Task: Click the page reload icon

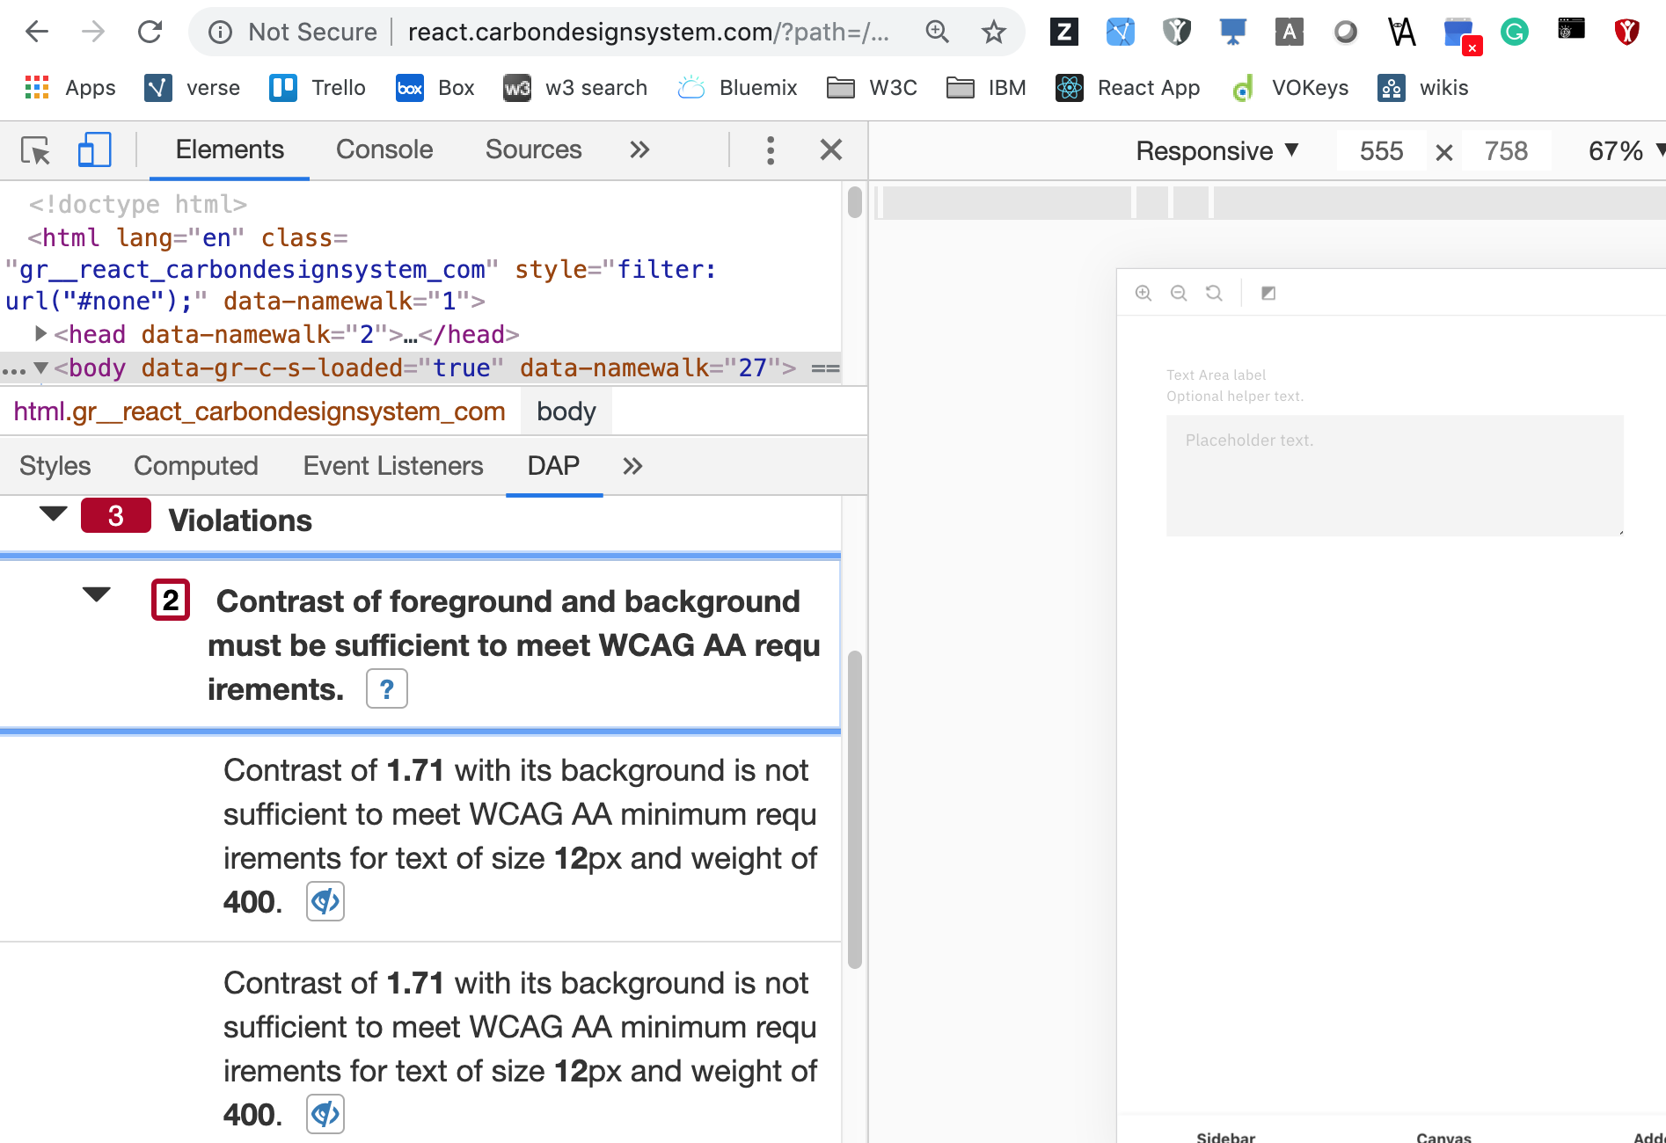Action: 150,32
